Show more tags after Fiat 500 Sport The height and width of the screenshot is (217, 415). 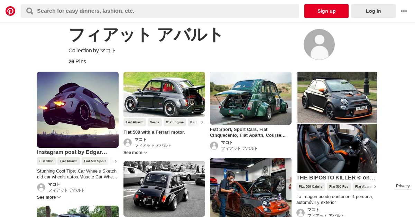tap(116, 161)
